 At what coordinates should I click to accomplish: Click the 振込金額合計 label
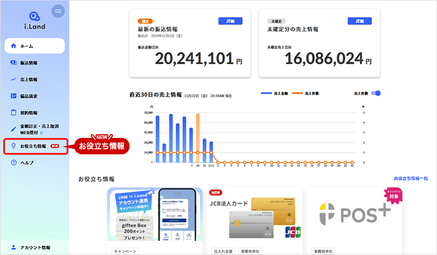coord(148,47)
